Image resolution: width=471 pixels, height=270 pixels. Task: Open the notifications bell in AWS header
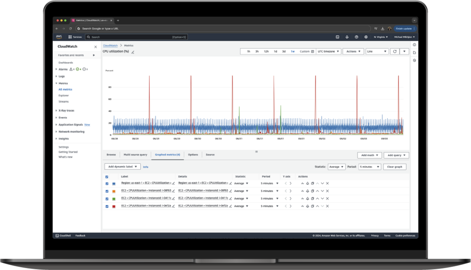pos(347,37)
